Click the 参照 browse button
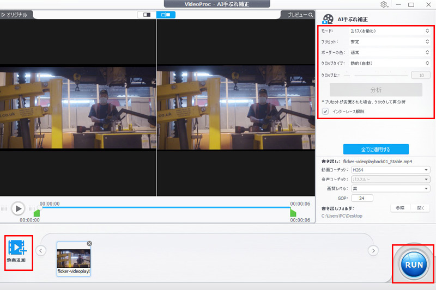 (399, 208)
